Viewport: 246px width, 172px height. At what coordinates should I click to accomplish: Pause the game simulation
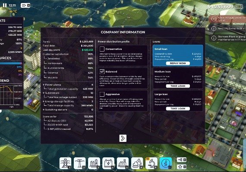5,5
